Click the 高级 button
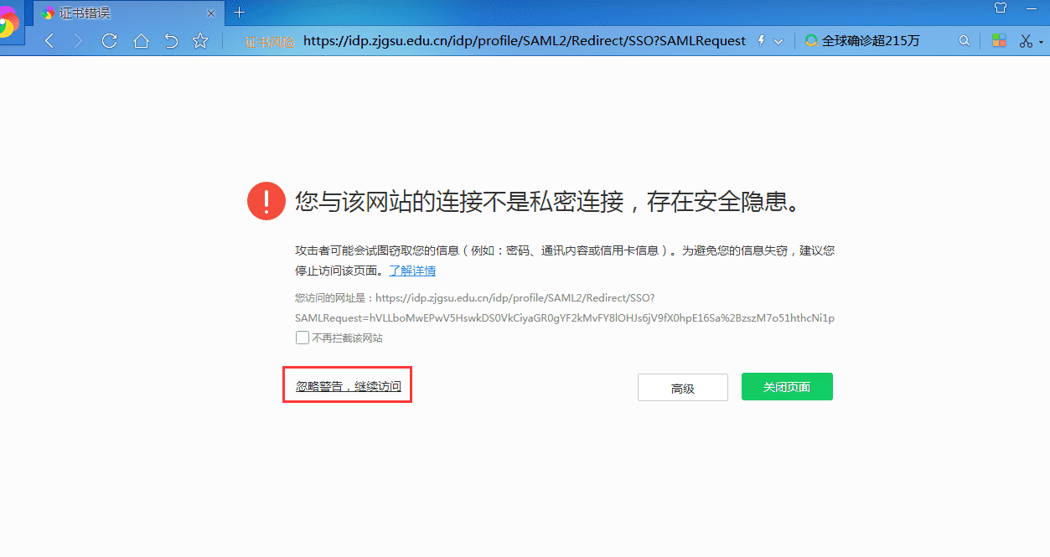The width and height of the screenshot is (1050, 557). [682, 388]
